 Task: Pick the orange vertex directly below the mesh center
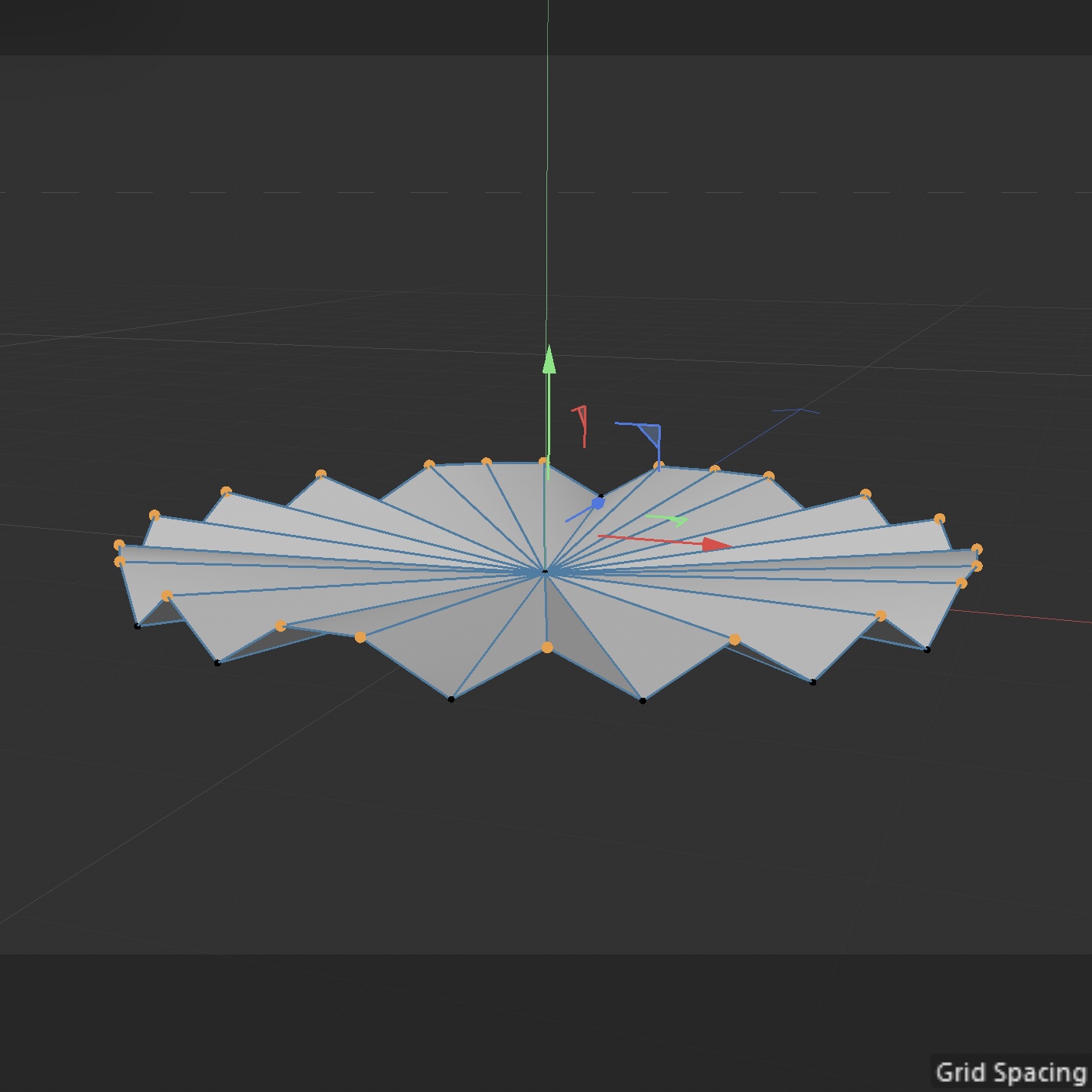tap(547, 648)
